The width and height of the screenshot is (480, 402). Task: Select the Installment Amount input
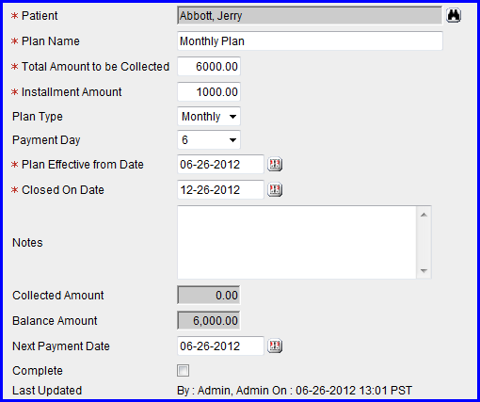click(x=209, y=92)
